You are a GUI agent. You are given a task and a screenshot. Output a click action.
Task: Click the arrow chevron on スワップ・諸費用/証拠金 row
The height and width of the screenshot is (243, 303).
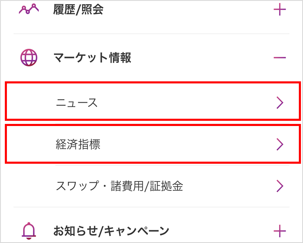(x=280, y=186)
